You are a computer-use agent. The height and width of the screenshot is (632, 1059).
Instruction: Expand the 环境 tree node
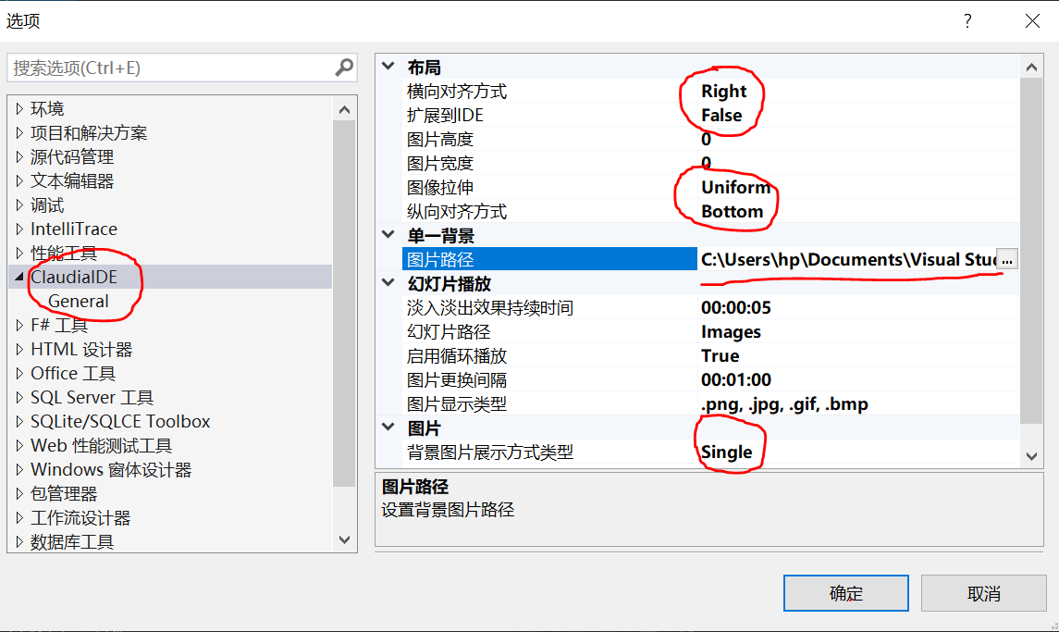(x=19, y=107)
